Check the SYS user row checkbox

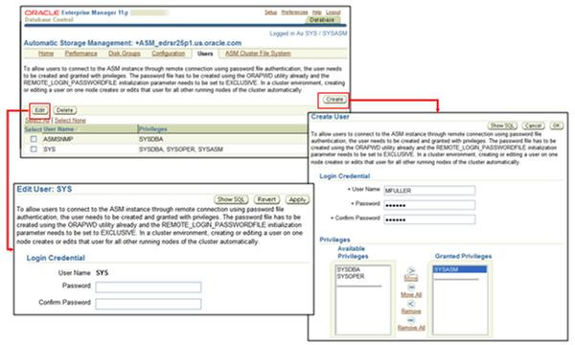click(34, 149)
